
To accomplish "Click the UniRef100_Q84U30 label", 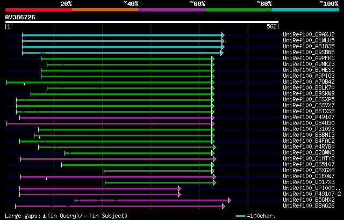I will [309, 123].
